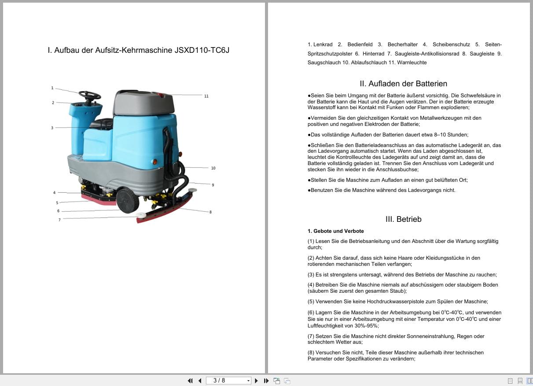Open the page number dropdown
Image resolution: width=533 pixels, height=386 pixels.
(248, 380)
